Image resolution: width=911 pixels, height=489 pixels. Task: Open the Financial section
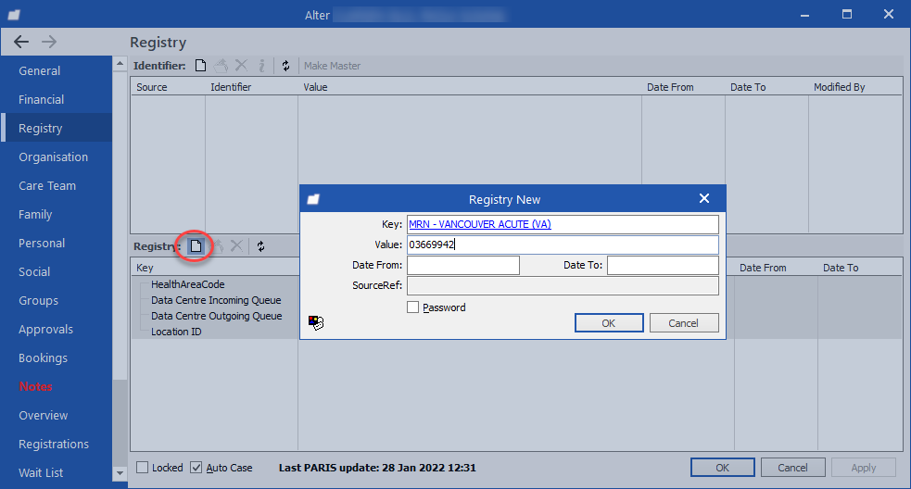coord(42,99)
